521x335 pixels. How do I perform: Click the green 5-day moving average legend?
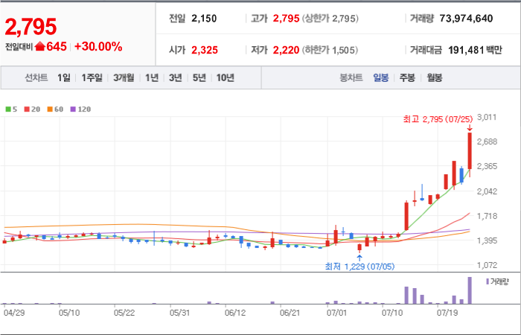(x=11, y=109)
